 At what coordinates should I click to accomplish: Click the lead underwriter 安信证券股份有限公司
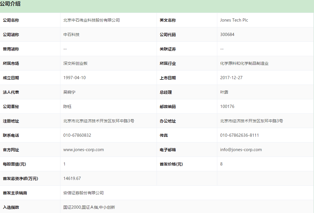tap(83, 193)
